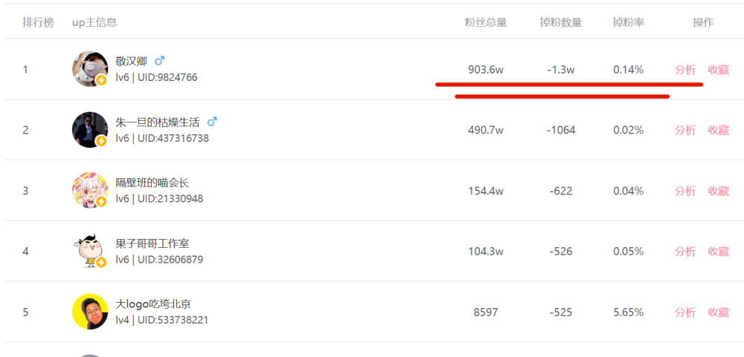Screen dimensions: 744x357
Task: Click male gender icon beside 敬汉卿
Action: pos(159,61)
